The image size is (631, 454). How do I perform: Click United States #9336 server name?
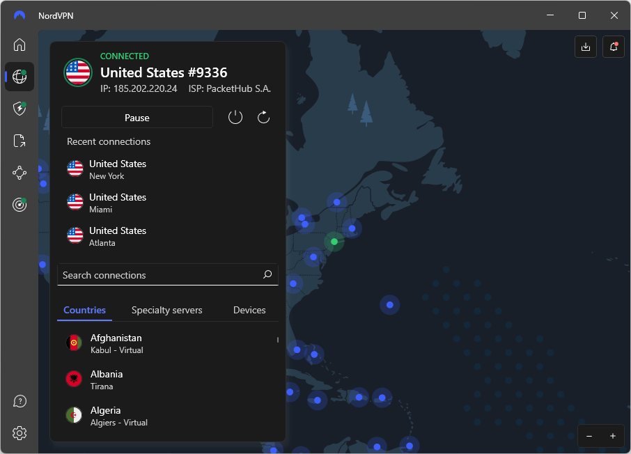click(164, 72)
